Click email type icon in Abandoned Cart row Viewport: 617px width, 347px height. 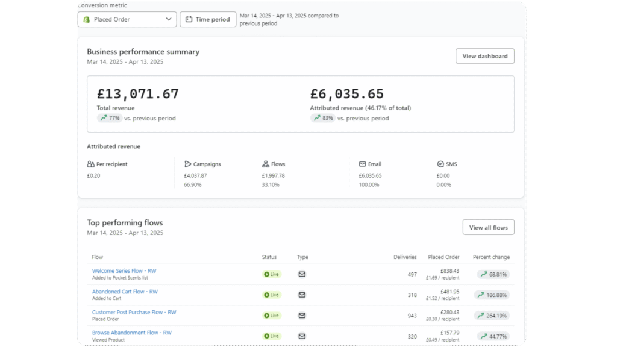(302, 295)
